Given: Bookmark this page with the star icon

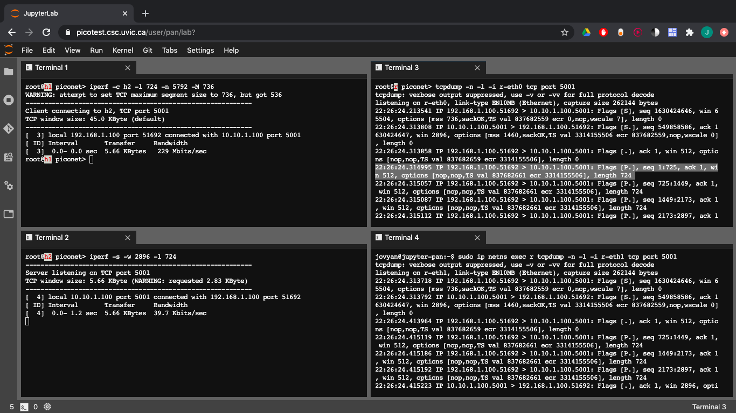Looking at the screenshot, I should [x=565, y=32].
